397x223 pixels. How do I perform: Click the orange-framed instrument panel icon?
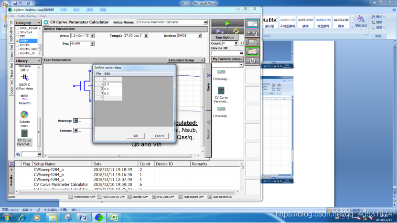coord(252,42)
